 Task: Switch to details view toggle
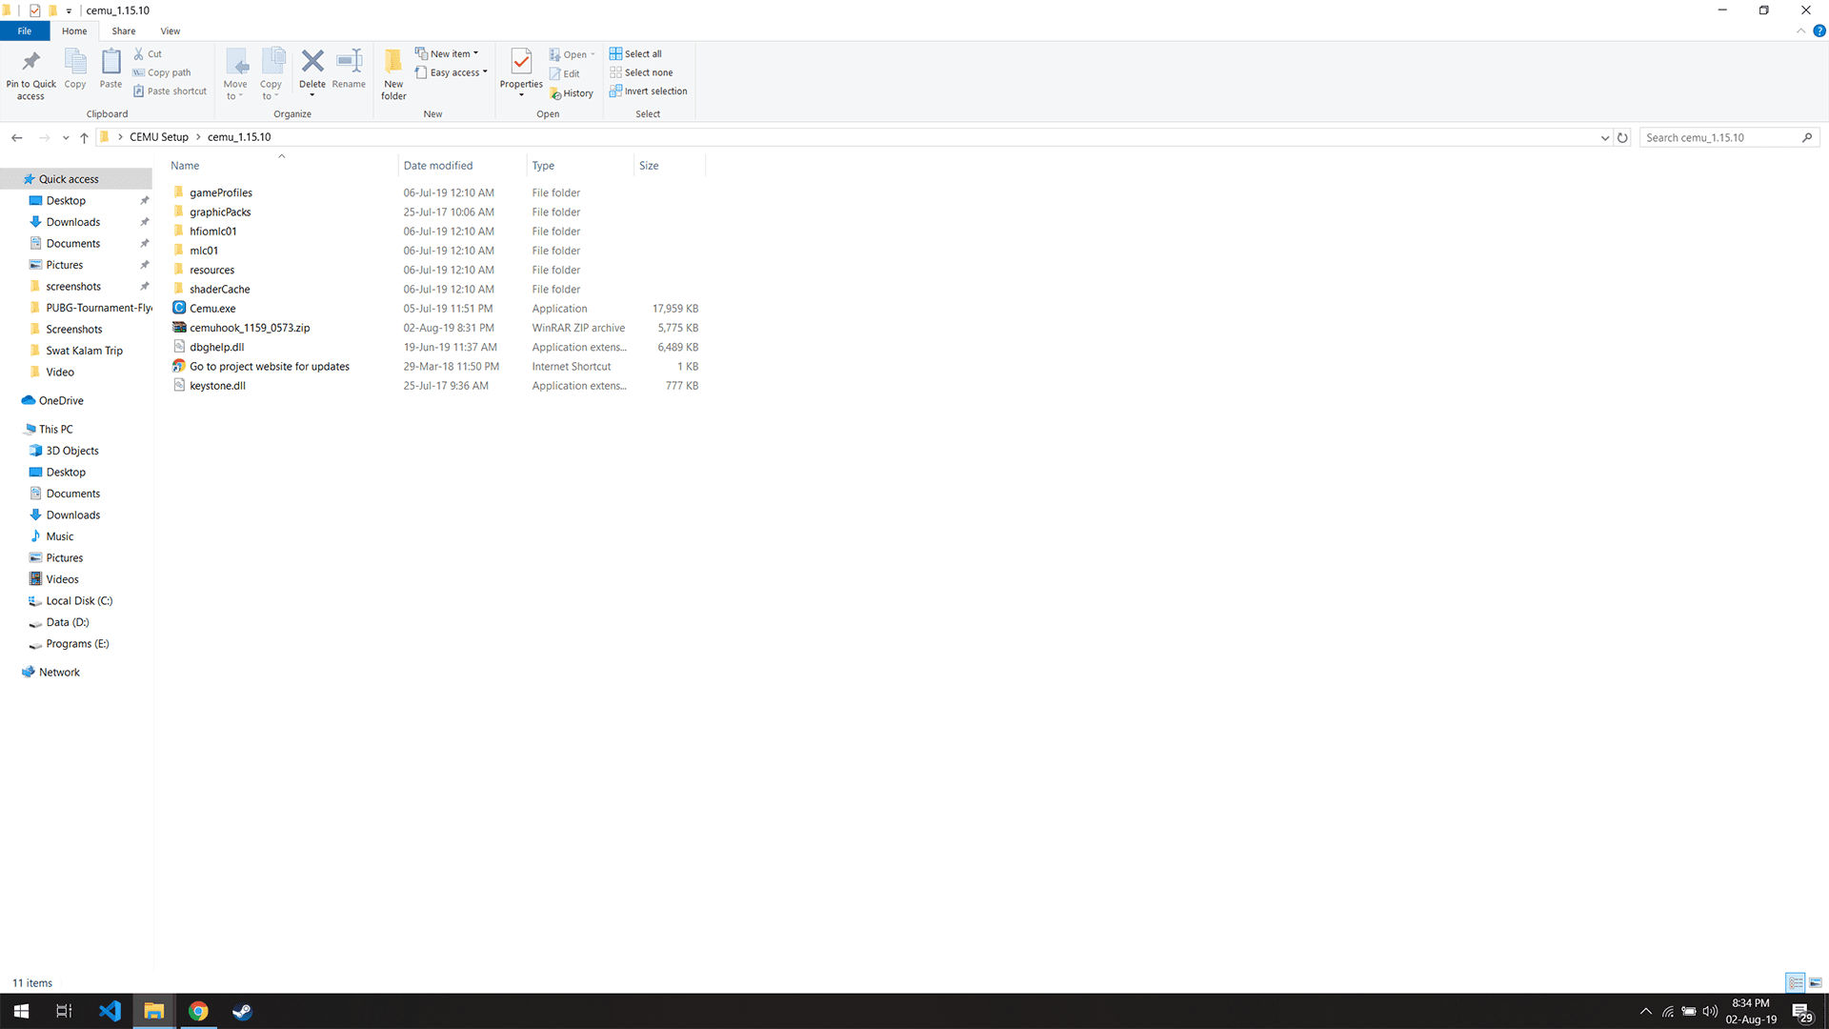pos(1795,982)
